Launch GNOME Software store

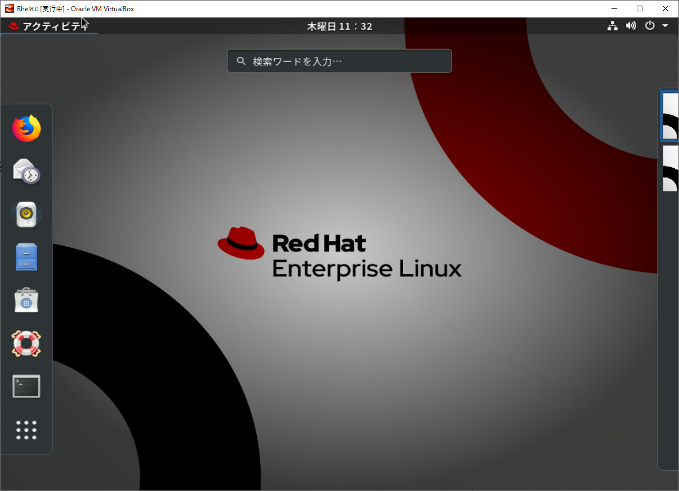point(26,300)
